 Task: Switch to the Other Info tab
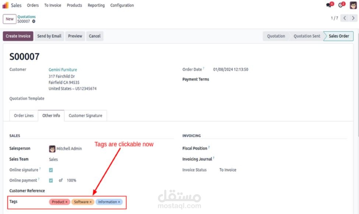(51, 116)
